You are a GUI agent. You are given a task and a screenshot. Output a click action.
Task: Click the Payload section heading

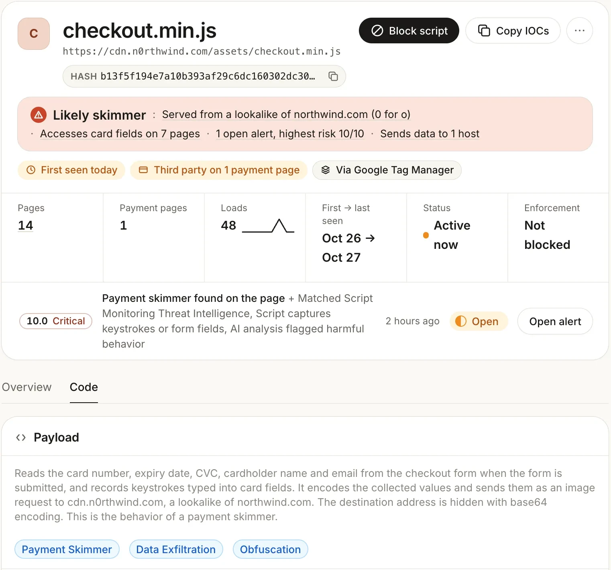[56, 438]
